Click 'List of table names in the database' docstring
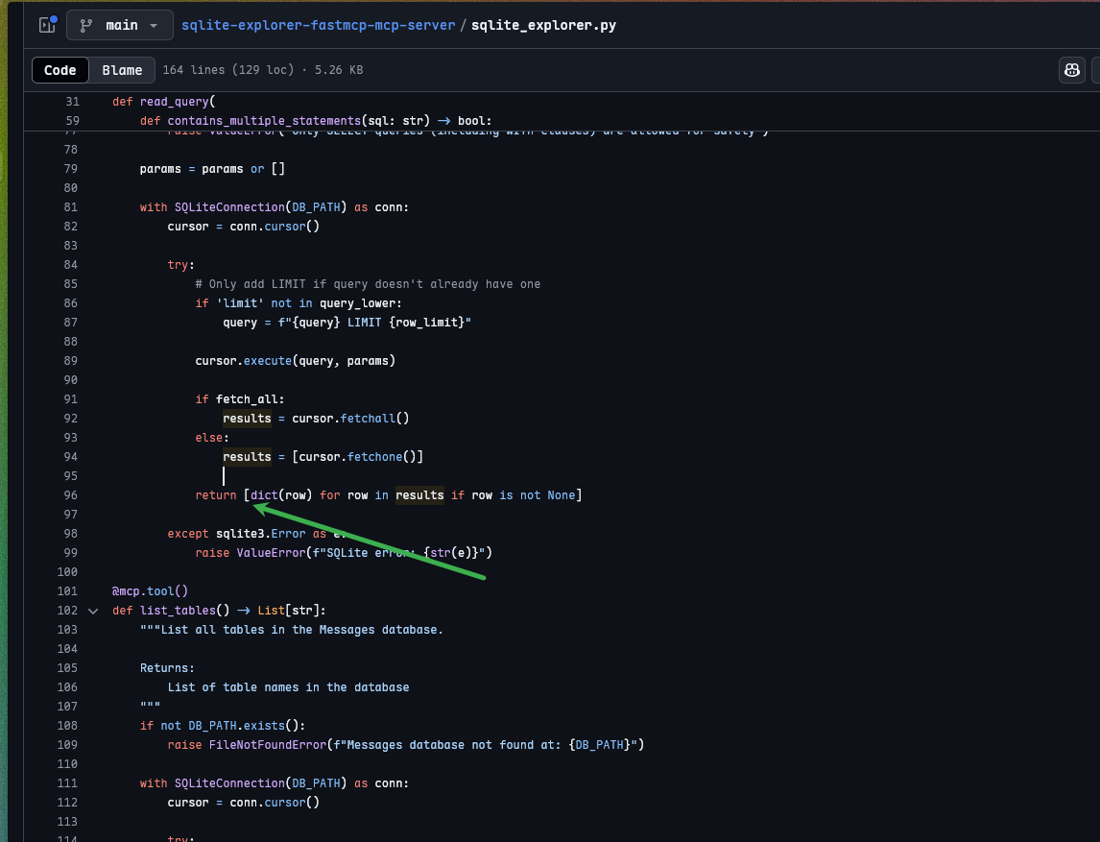 click(288, 687)
